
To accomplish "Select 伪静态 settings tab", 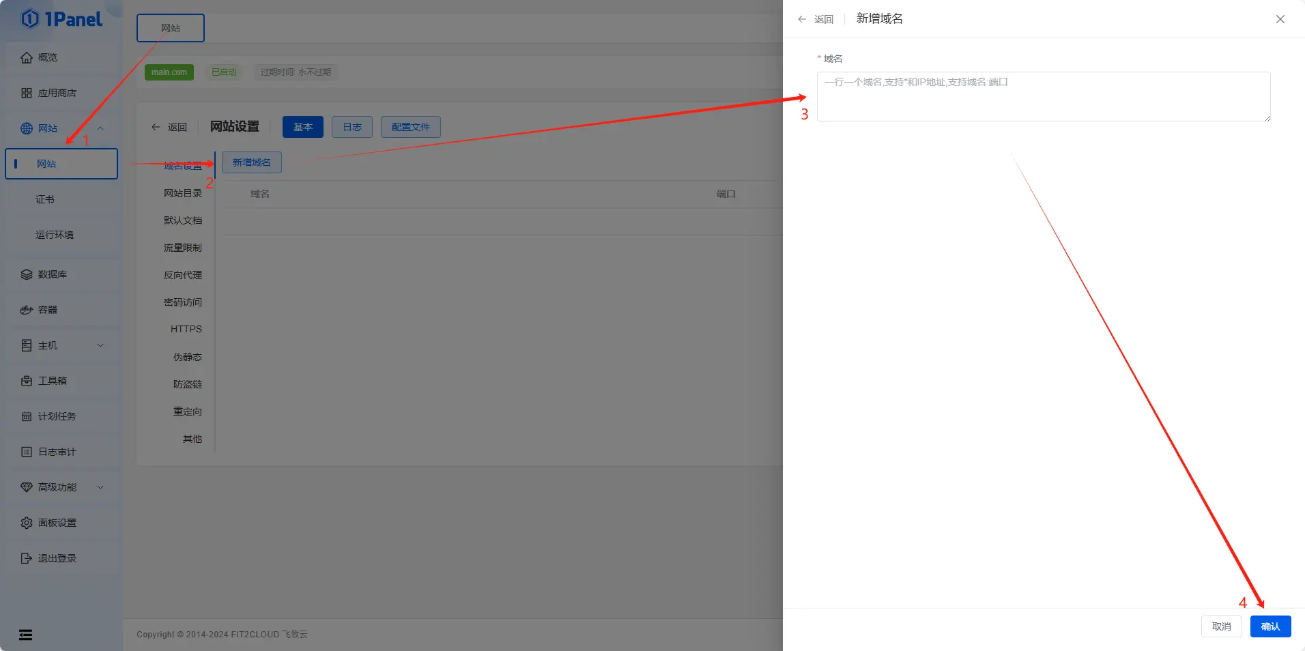I will click(188, 357).
